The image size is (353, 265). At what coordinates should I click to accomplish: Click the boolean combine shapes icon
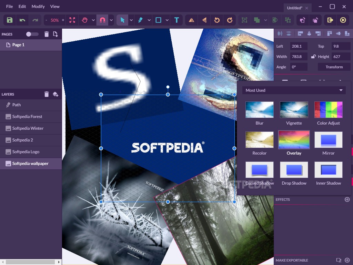coord(257,20)
